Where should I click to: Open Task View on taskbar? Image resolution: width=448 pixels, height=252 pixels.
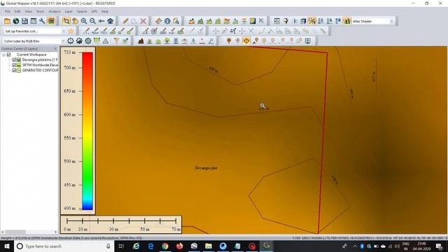121,246
